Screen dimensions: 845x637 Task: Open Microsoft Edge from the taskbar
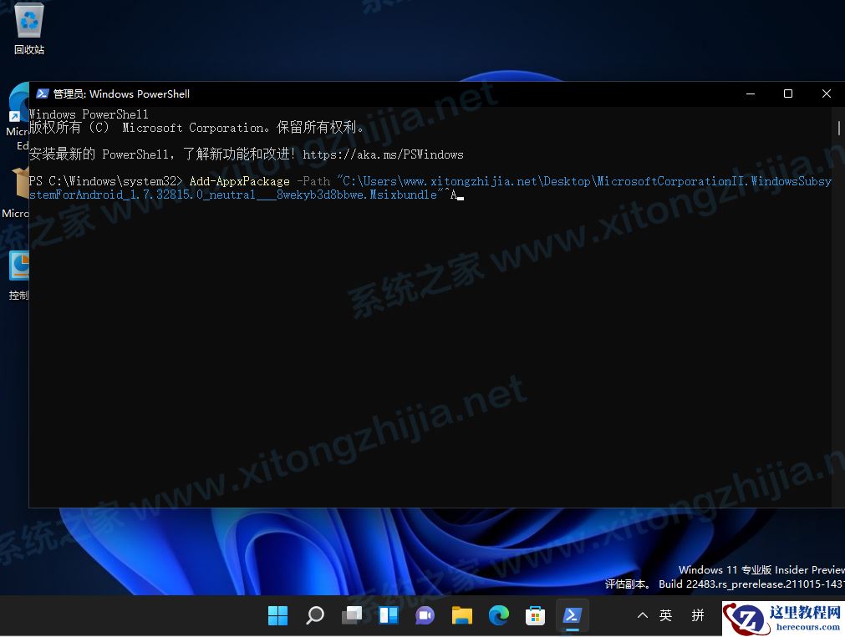tap(498, 615)
